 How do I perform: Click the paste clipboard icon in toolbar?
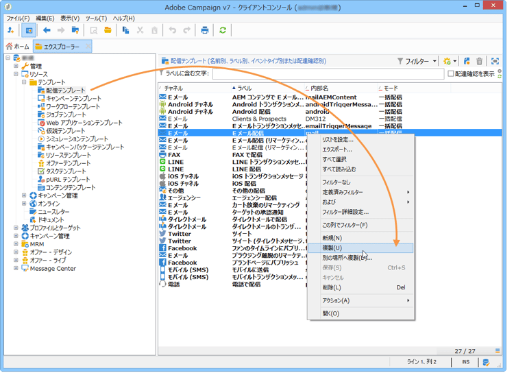tap(154, 30)
